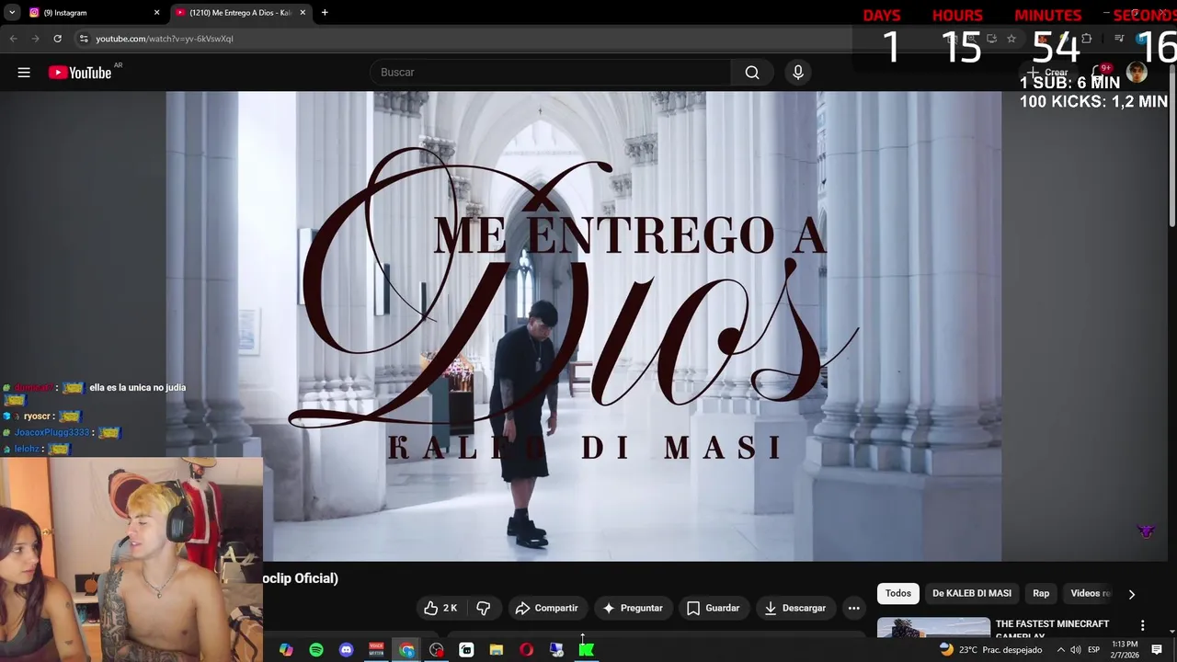This screenshot has height=662, width=1177.
Task: Focus the Buscar search field
Action: (550, 73)
